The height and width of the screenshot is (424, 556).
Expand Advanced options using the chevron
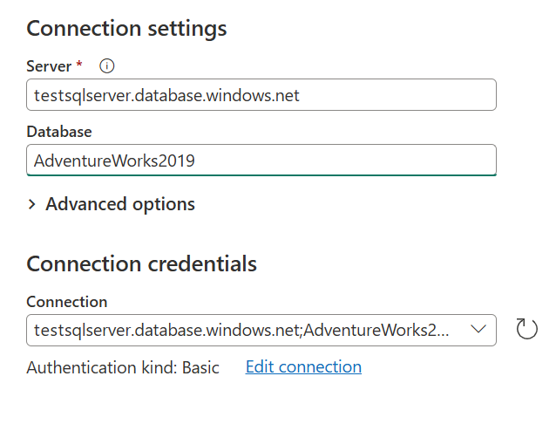pos(32,204)
